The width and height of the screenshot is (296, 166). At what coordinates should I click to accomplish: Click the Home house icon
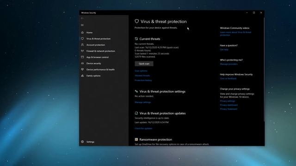click(x=82, y=32)
